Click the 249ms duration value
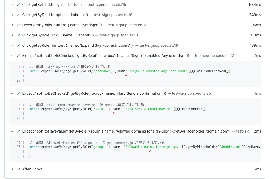The image size is (272, 179). (x=255, y=15)
